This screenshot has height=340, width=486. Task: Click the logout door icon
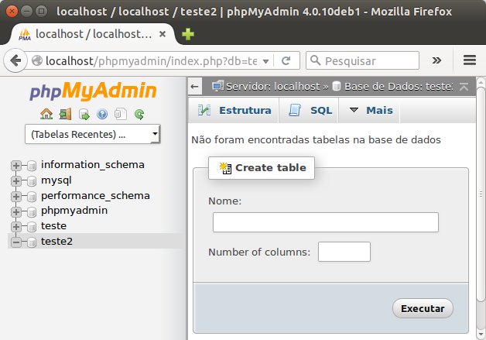tap(65, 115)
